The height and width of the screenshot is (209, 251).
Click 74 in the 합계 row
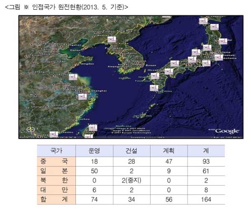94,199
